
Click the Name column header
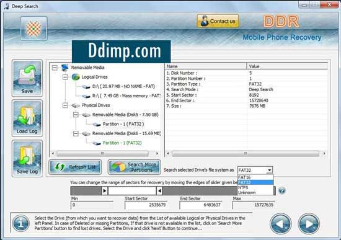click(x=206, y=66)
